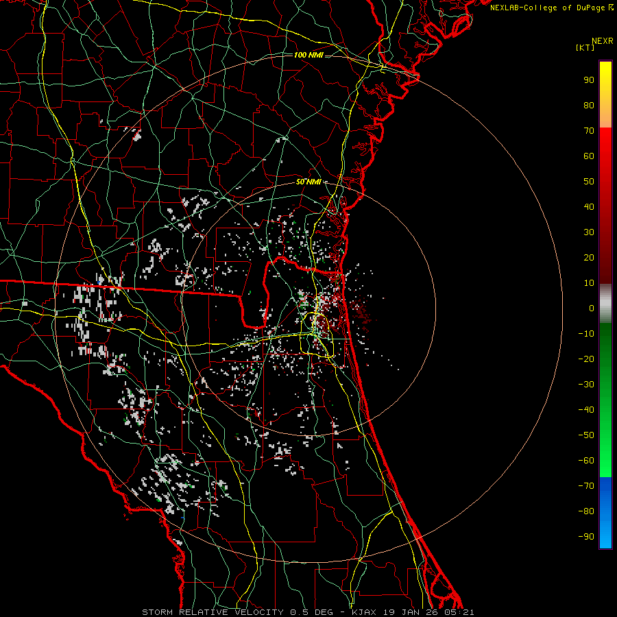Click the yellow top segment of color bar
Viewport: 617px width, 617px height.
point(605,95)
